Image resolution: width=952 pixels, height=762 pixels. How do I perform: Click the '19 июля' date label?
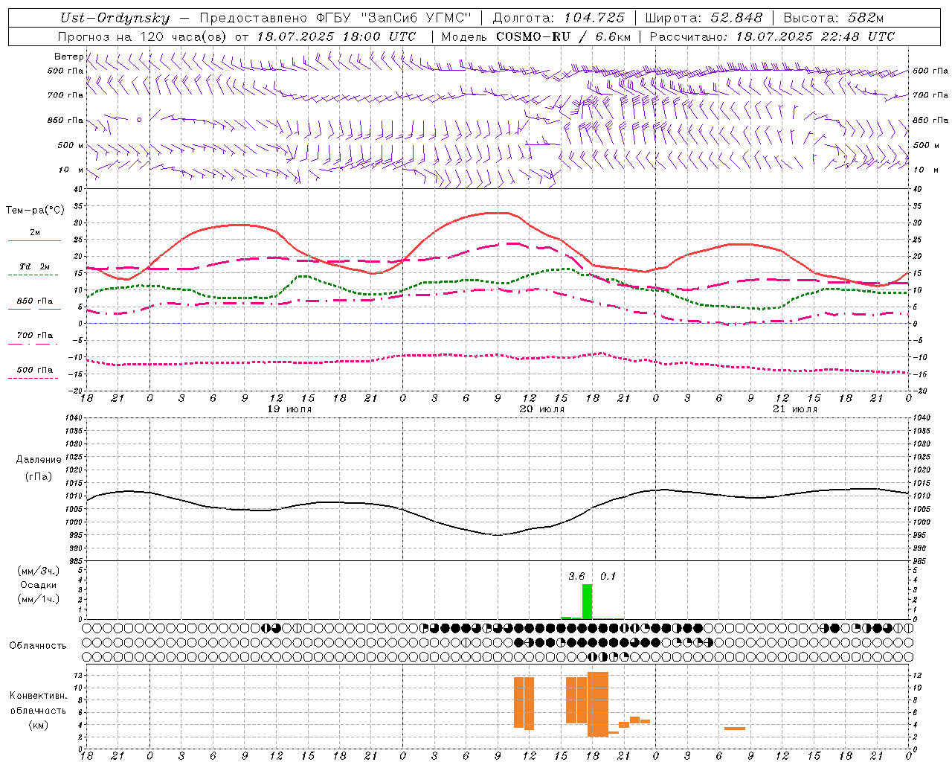289,409
